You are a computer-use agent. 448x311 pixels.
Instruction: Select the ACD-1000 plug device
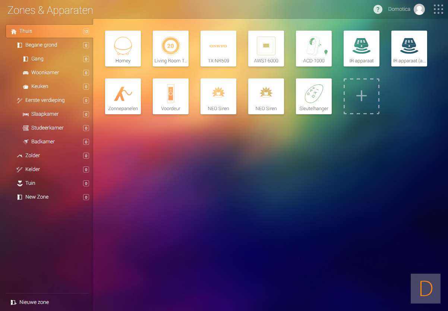click(314, 49)
